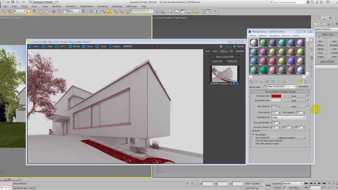This screenshot has height=190, width=338.
Task: Click the CoronaAO map type button
Action: point(303,87)
